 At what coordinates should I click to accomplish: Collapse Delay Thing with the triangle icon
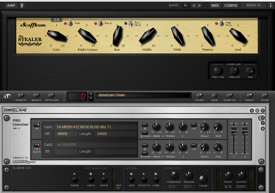click(x=263, y=111)
